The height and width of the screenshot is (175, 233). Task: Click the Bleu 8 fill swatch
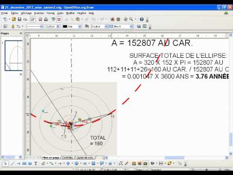click(x=111, y=26)
